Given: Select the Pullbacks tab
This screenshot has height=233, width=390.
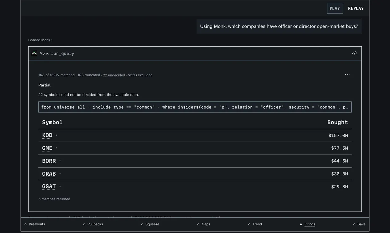Looking at the screenshot, I should (x=93, y=224).
